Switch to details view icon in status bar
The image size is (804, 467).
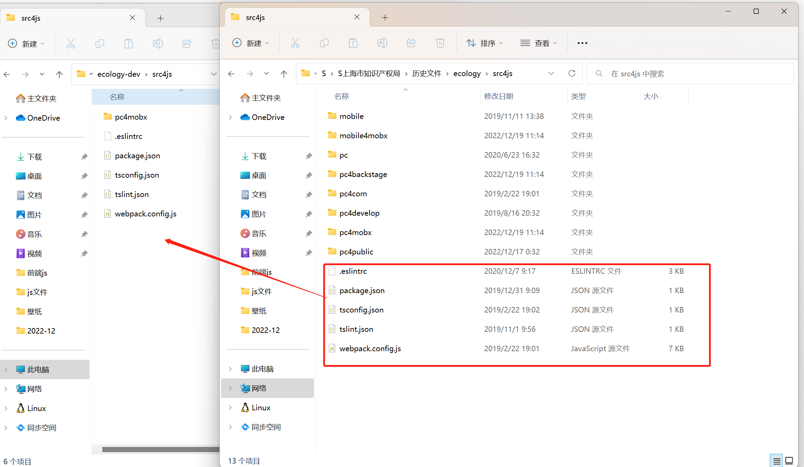[x=777, y=461]
